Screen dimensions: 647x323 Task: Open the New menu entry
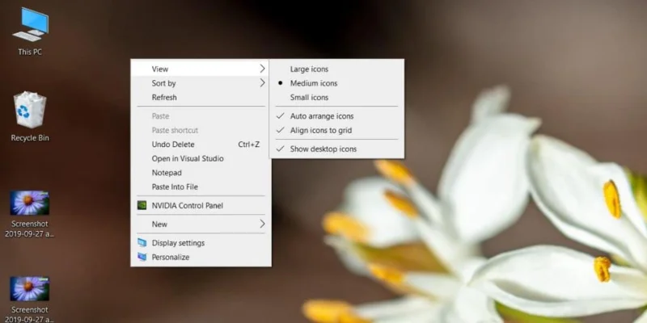coord(201,224)
